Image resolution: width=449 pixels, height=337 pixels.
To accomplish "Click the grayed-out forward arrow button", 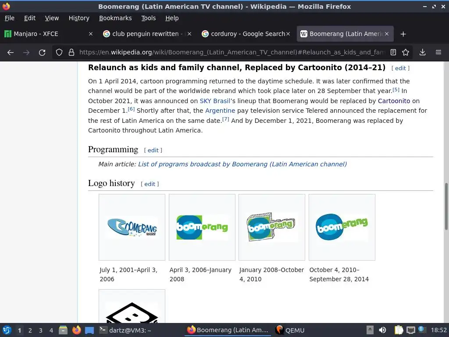I will coord(26,53).
